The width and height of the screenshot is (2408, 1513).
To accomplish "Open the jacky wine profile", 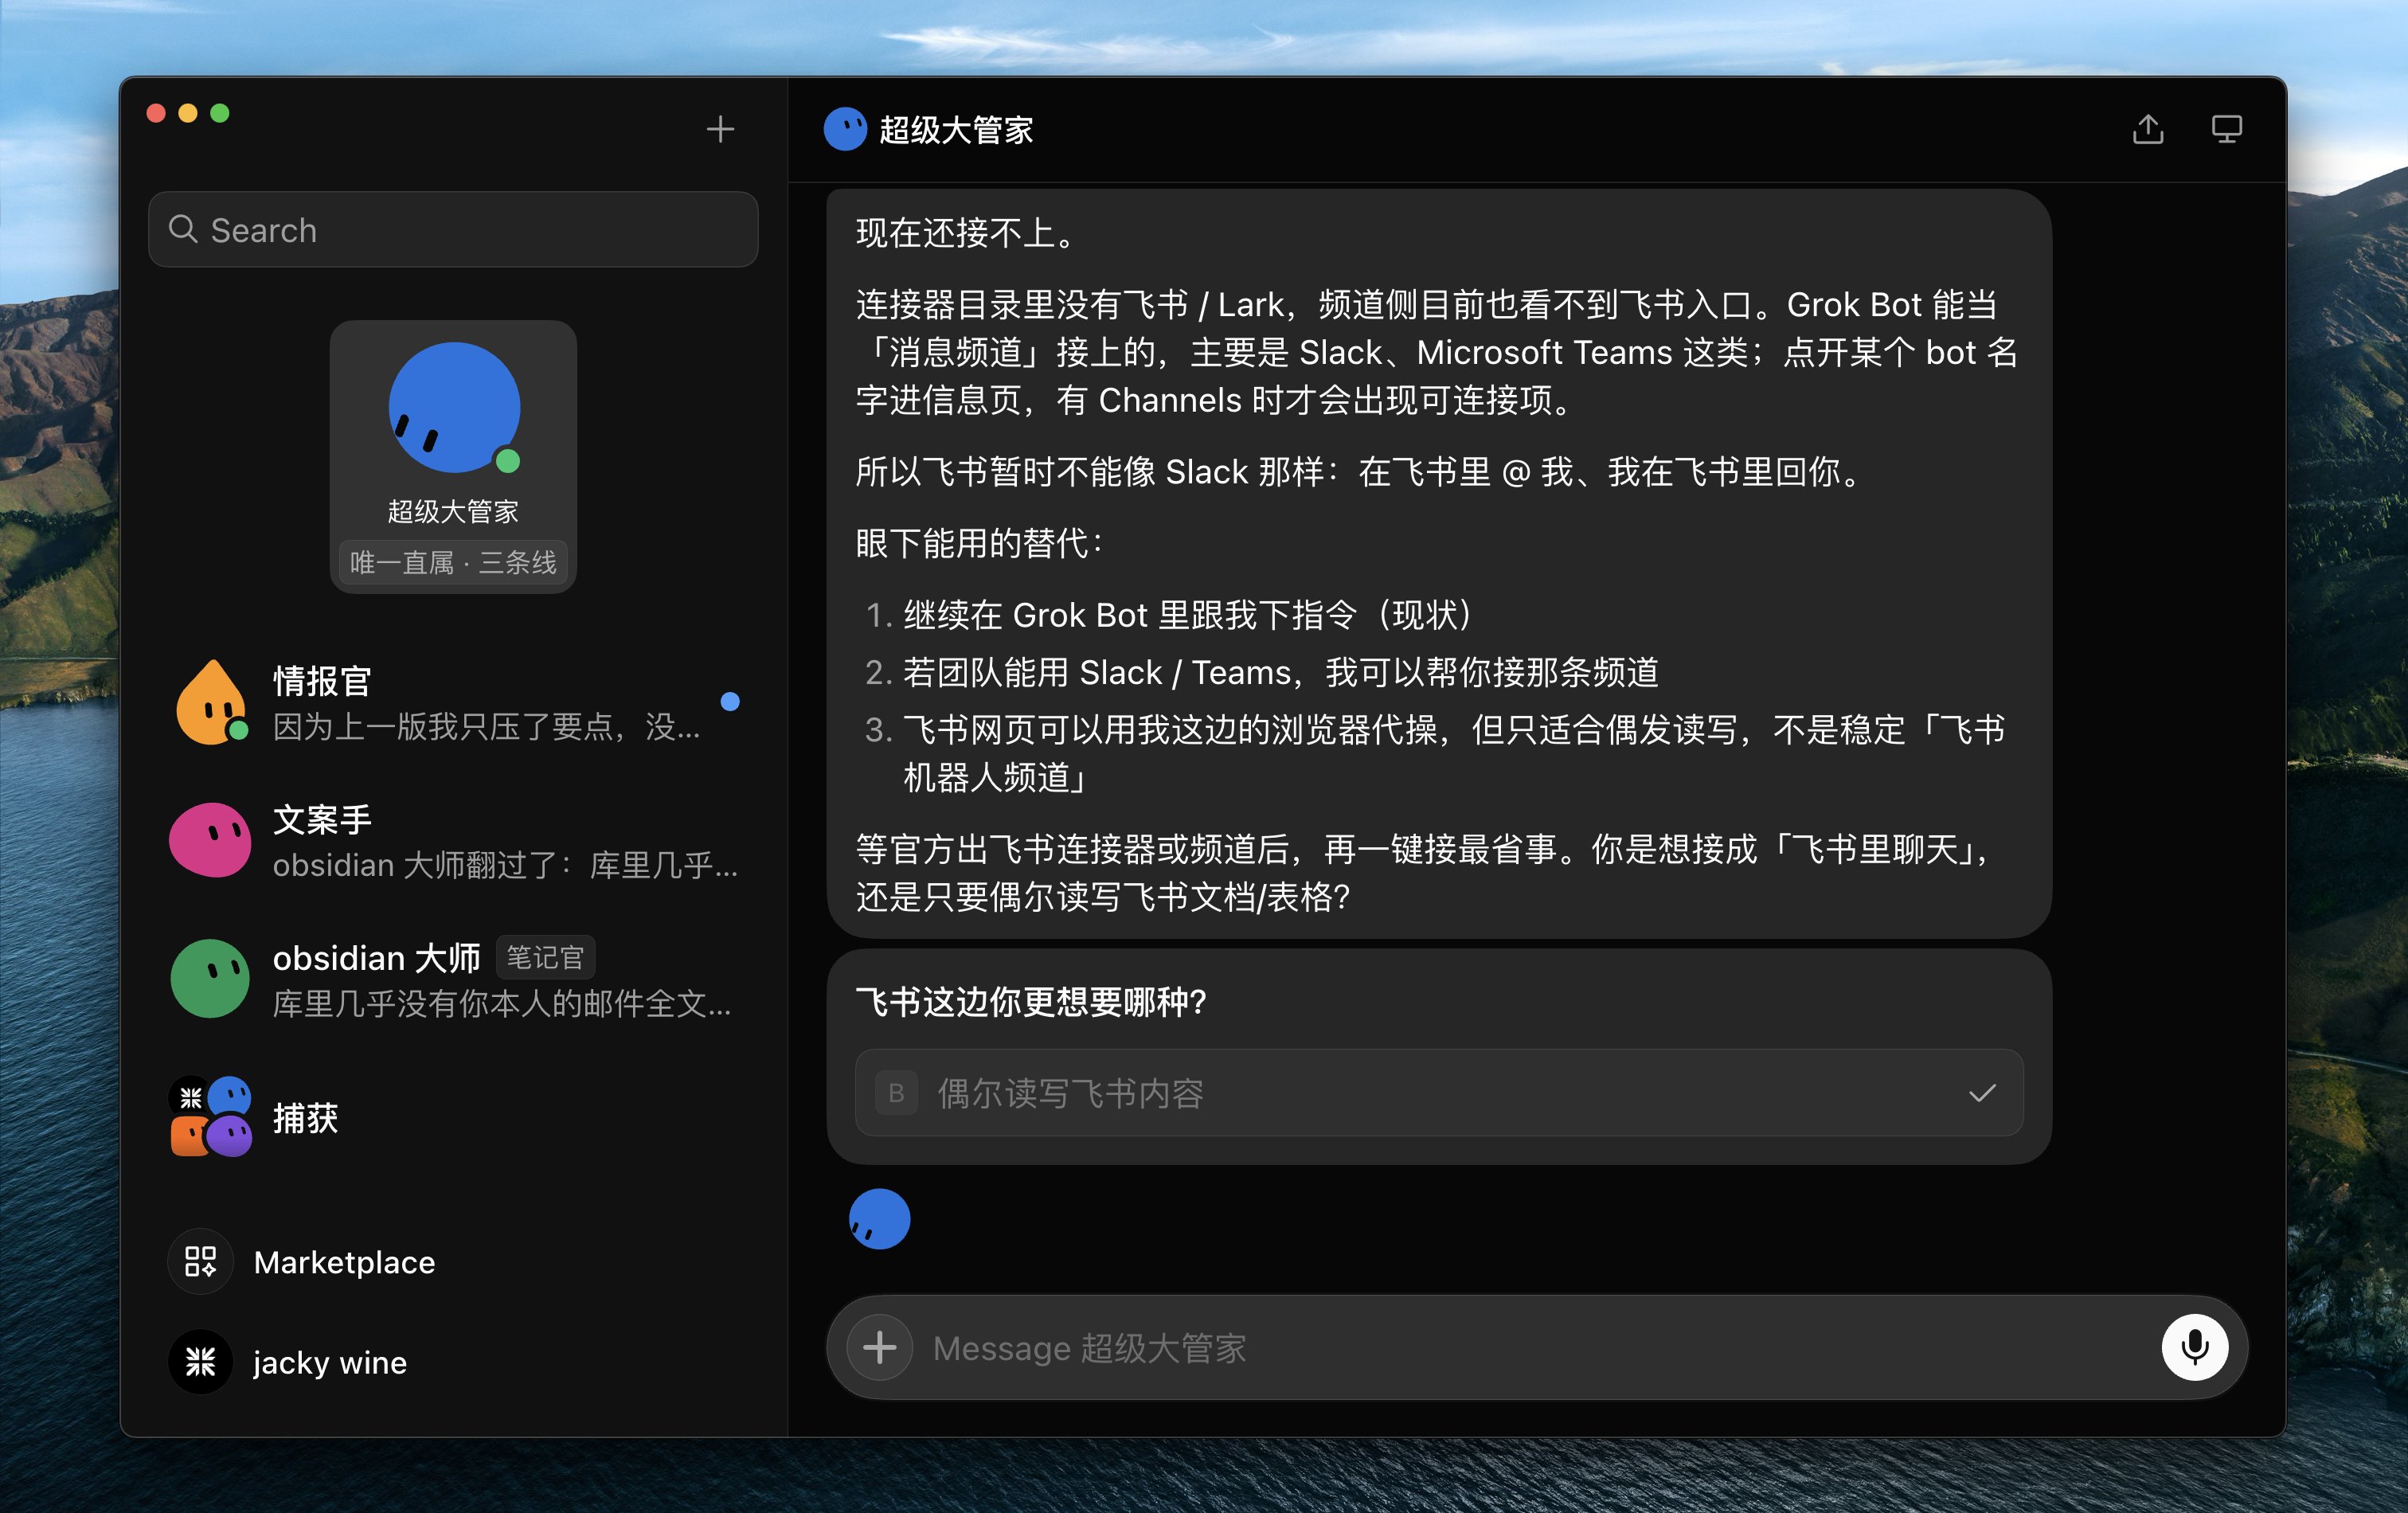I will click(x=453, y=1362).
